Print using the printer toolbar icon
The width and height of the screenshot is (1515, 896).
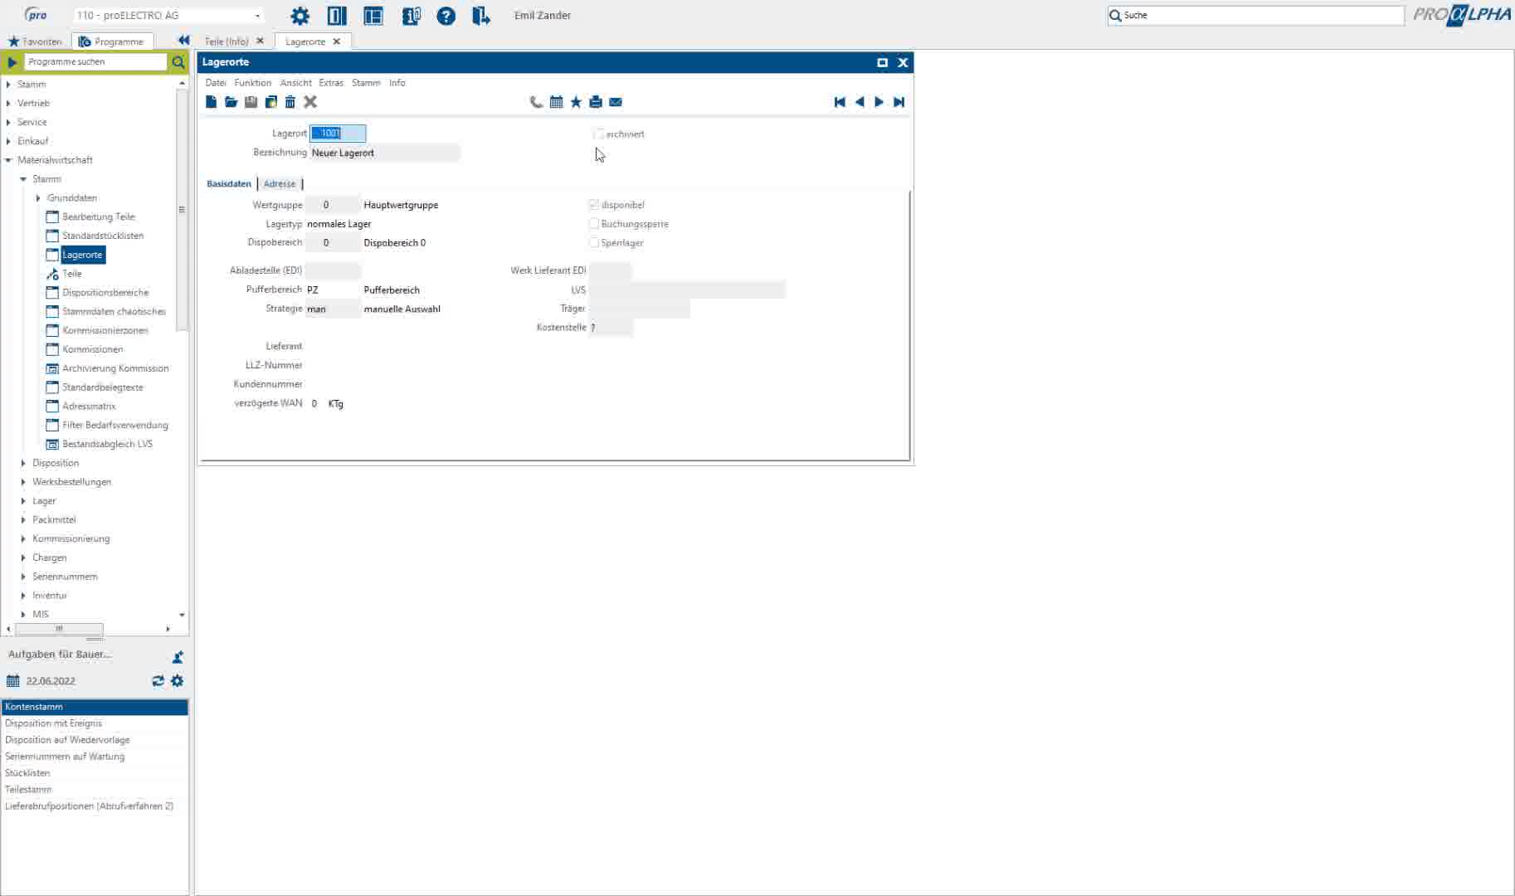(596, 102)
